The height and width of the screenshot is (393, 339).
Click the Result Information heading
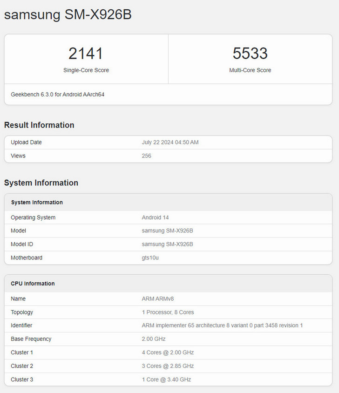39,125
